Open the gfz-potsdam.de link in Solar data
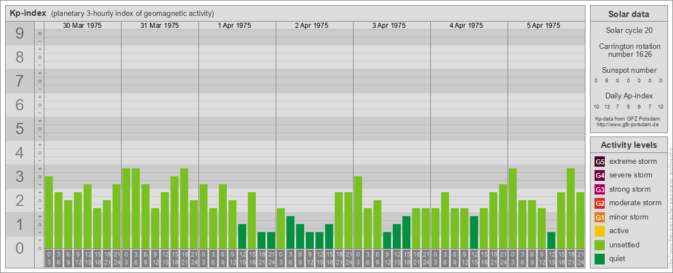Viewport: 673px width, 273px height. 629,125
